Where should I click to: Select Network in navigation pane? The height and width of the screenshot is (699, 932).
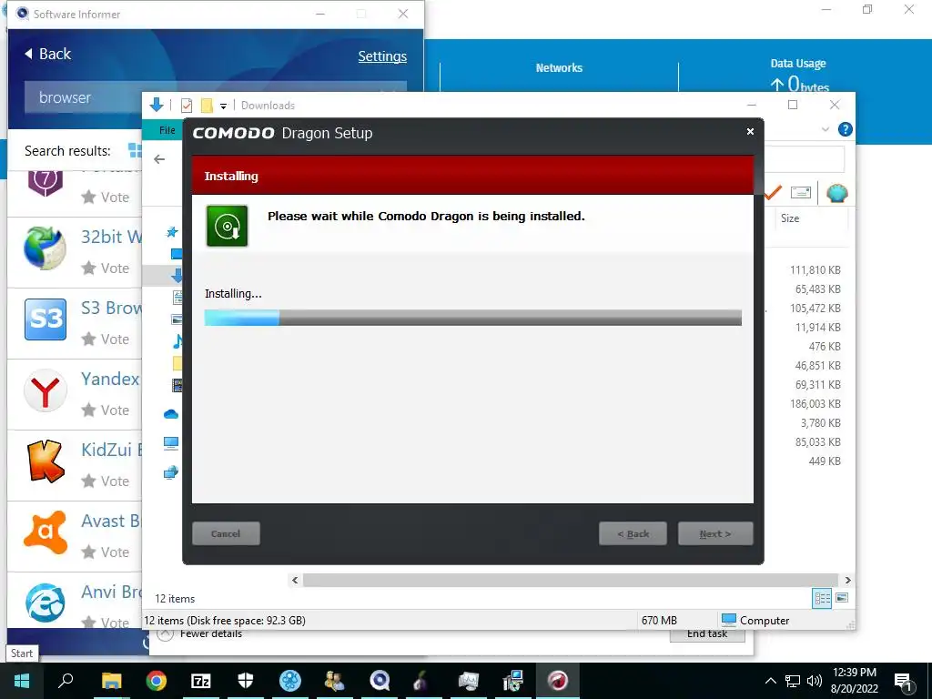(171, 472)
